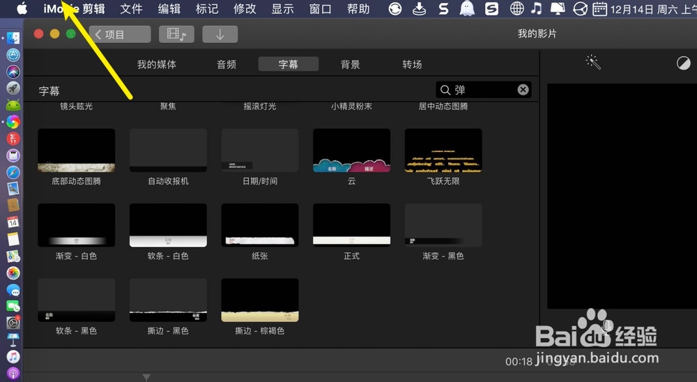Viewport: 697px width, 382px height.
Task: Open Maps from the Dock
Action: (13, 256)
